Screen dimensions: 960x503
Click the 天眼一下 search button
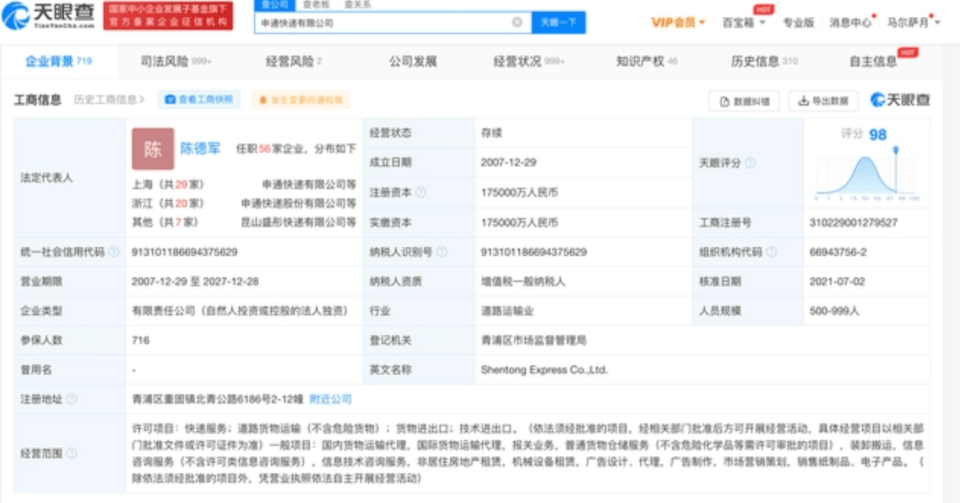559,23
